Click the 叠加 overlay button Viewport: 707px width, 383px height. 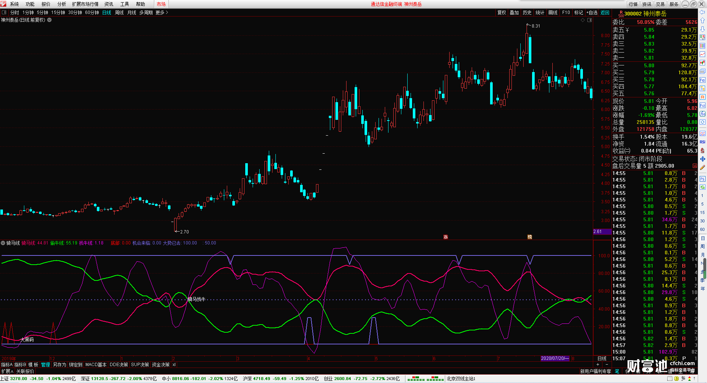click(x=514, y=12)
